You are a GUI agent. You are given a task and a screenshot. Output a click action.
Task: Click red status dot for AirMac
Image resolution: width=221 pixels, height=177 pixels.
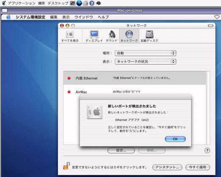coord(69,92)
